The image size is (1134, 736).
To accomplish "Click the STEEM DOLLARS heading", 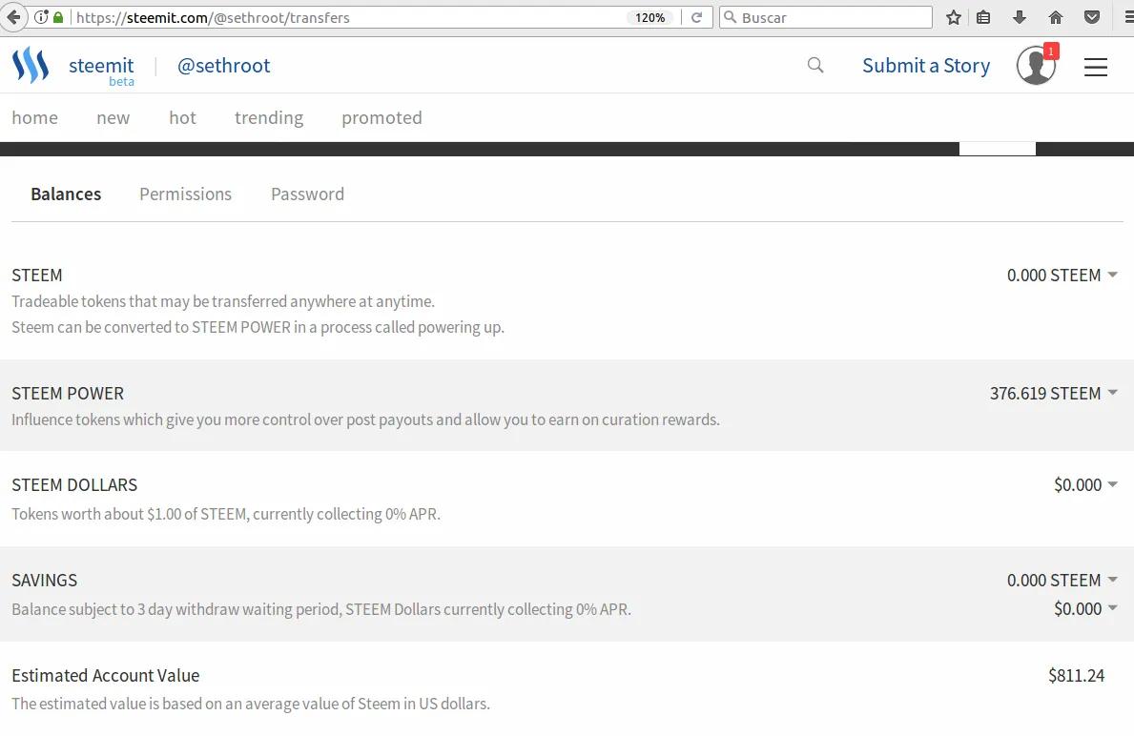I will tap(74, 485).
